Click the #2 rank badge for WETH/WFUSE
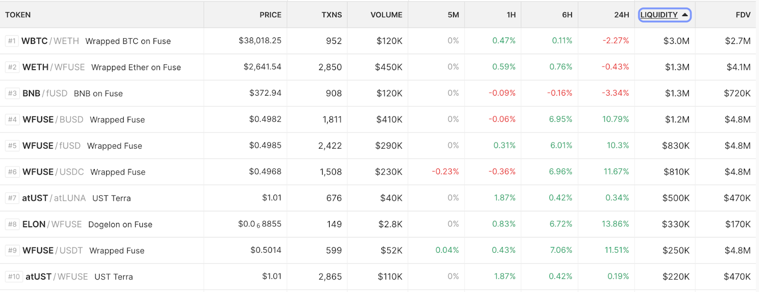 [12, 67]
